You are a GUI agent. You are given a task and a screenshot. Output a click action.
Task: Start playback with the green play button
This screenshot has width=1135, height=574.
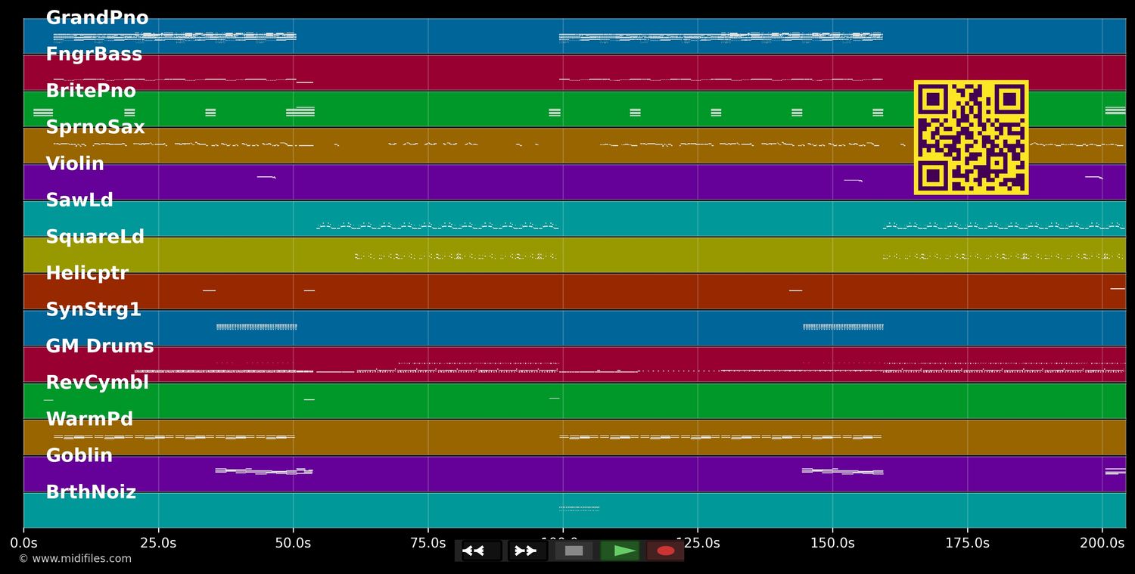click(x=621, y=551)
